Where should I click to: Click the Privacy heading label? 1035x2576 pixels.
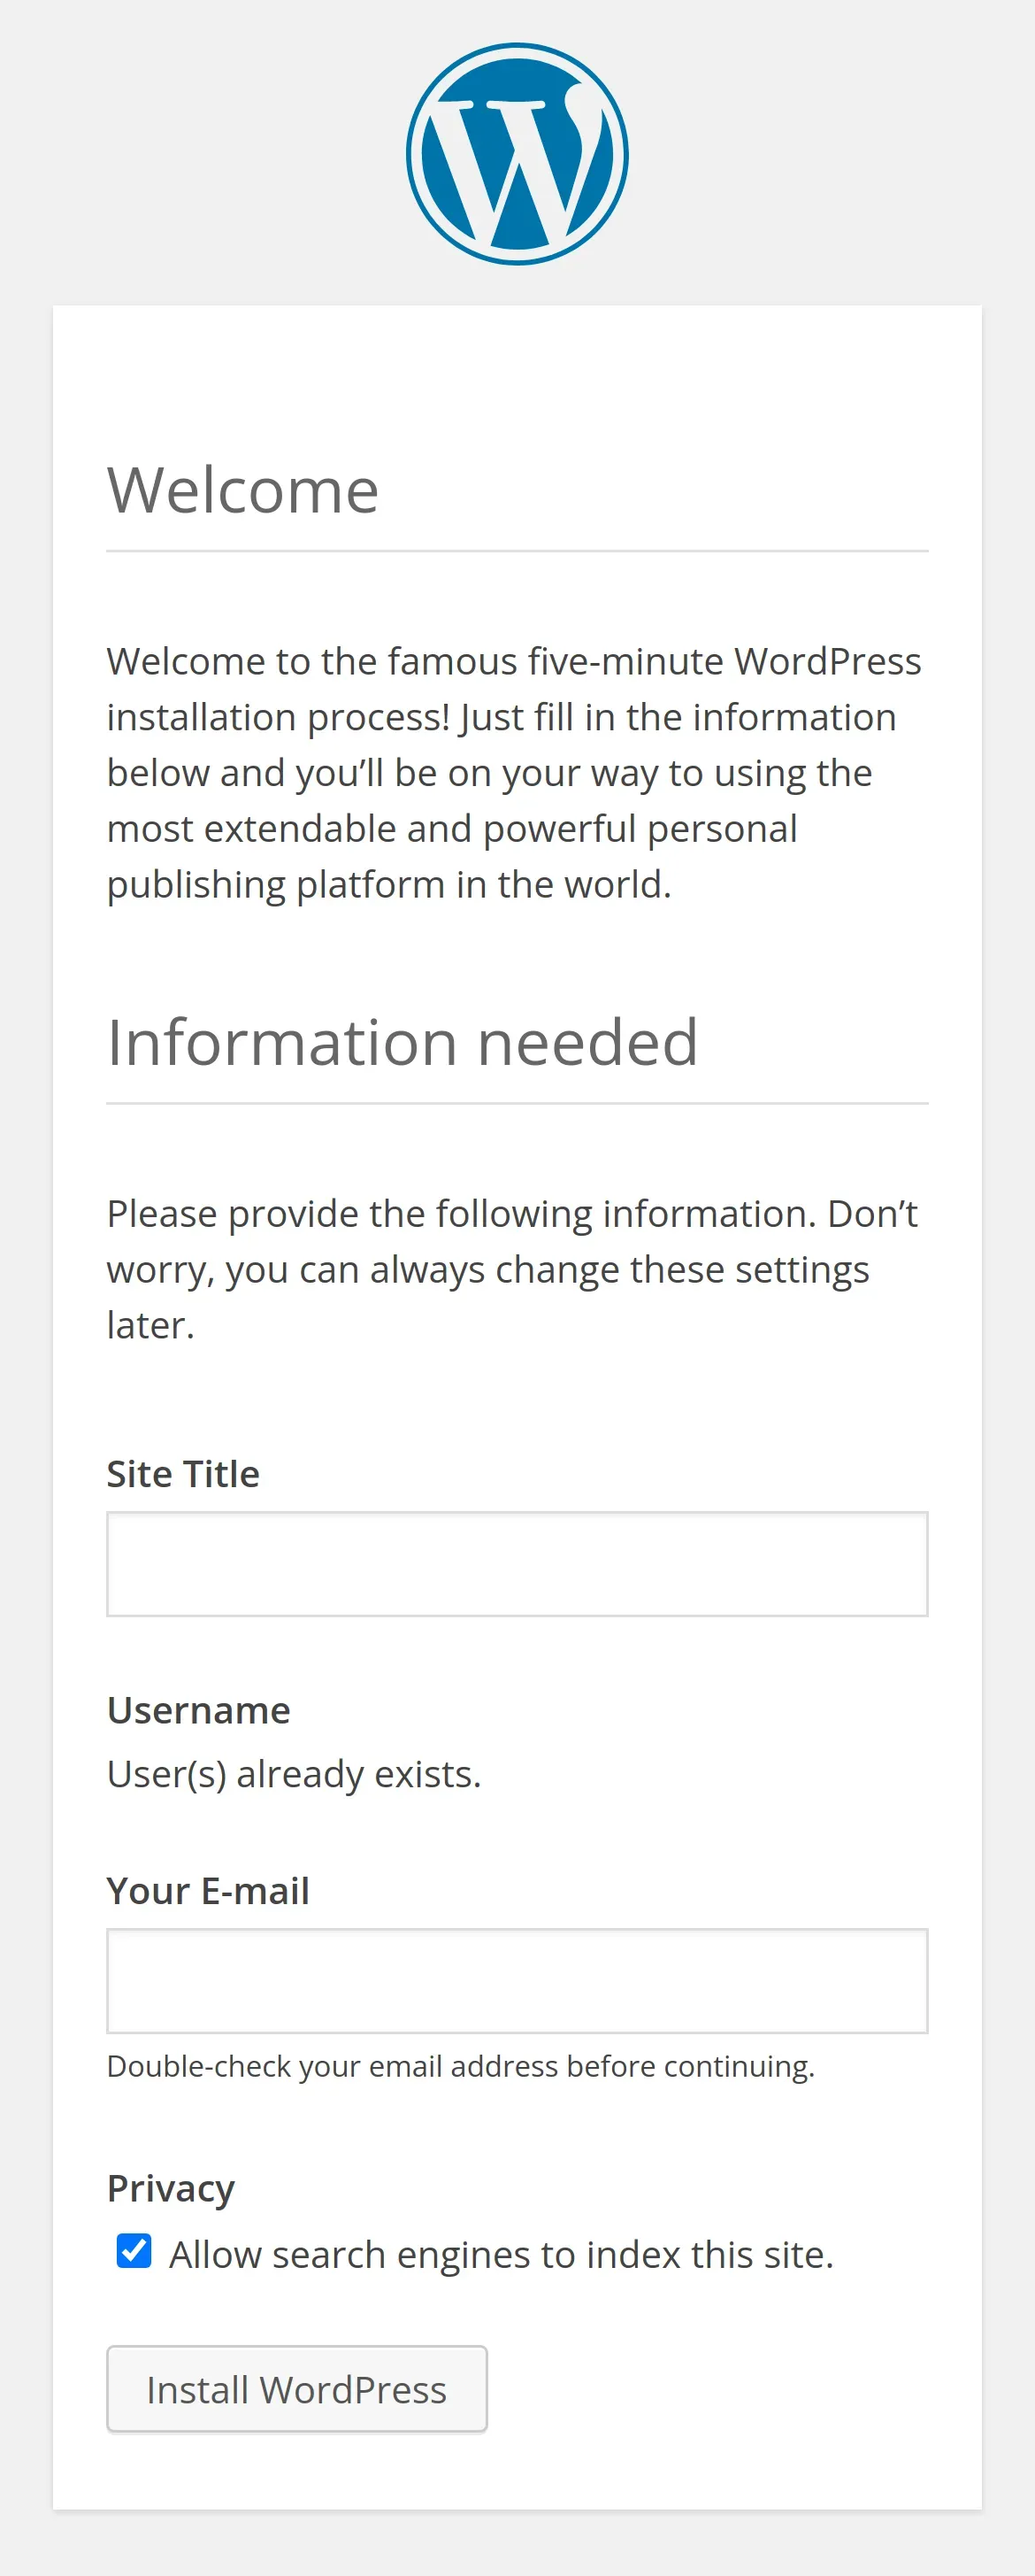[171, 2188]
